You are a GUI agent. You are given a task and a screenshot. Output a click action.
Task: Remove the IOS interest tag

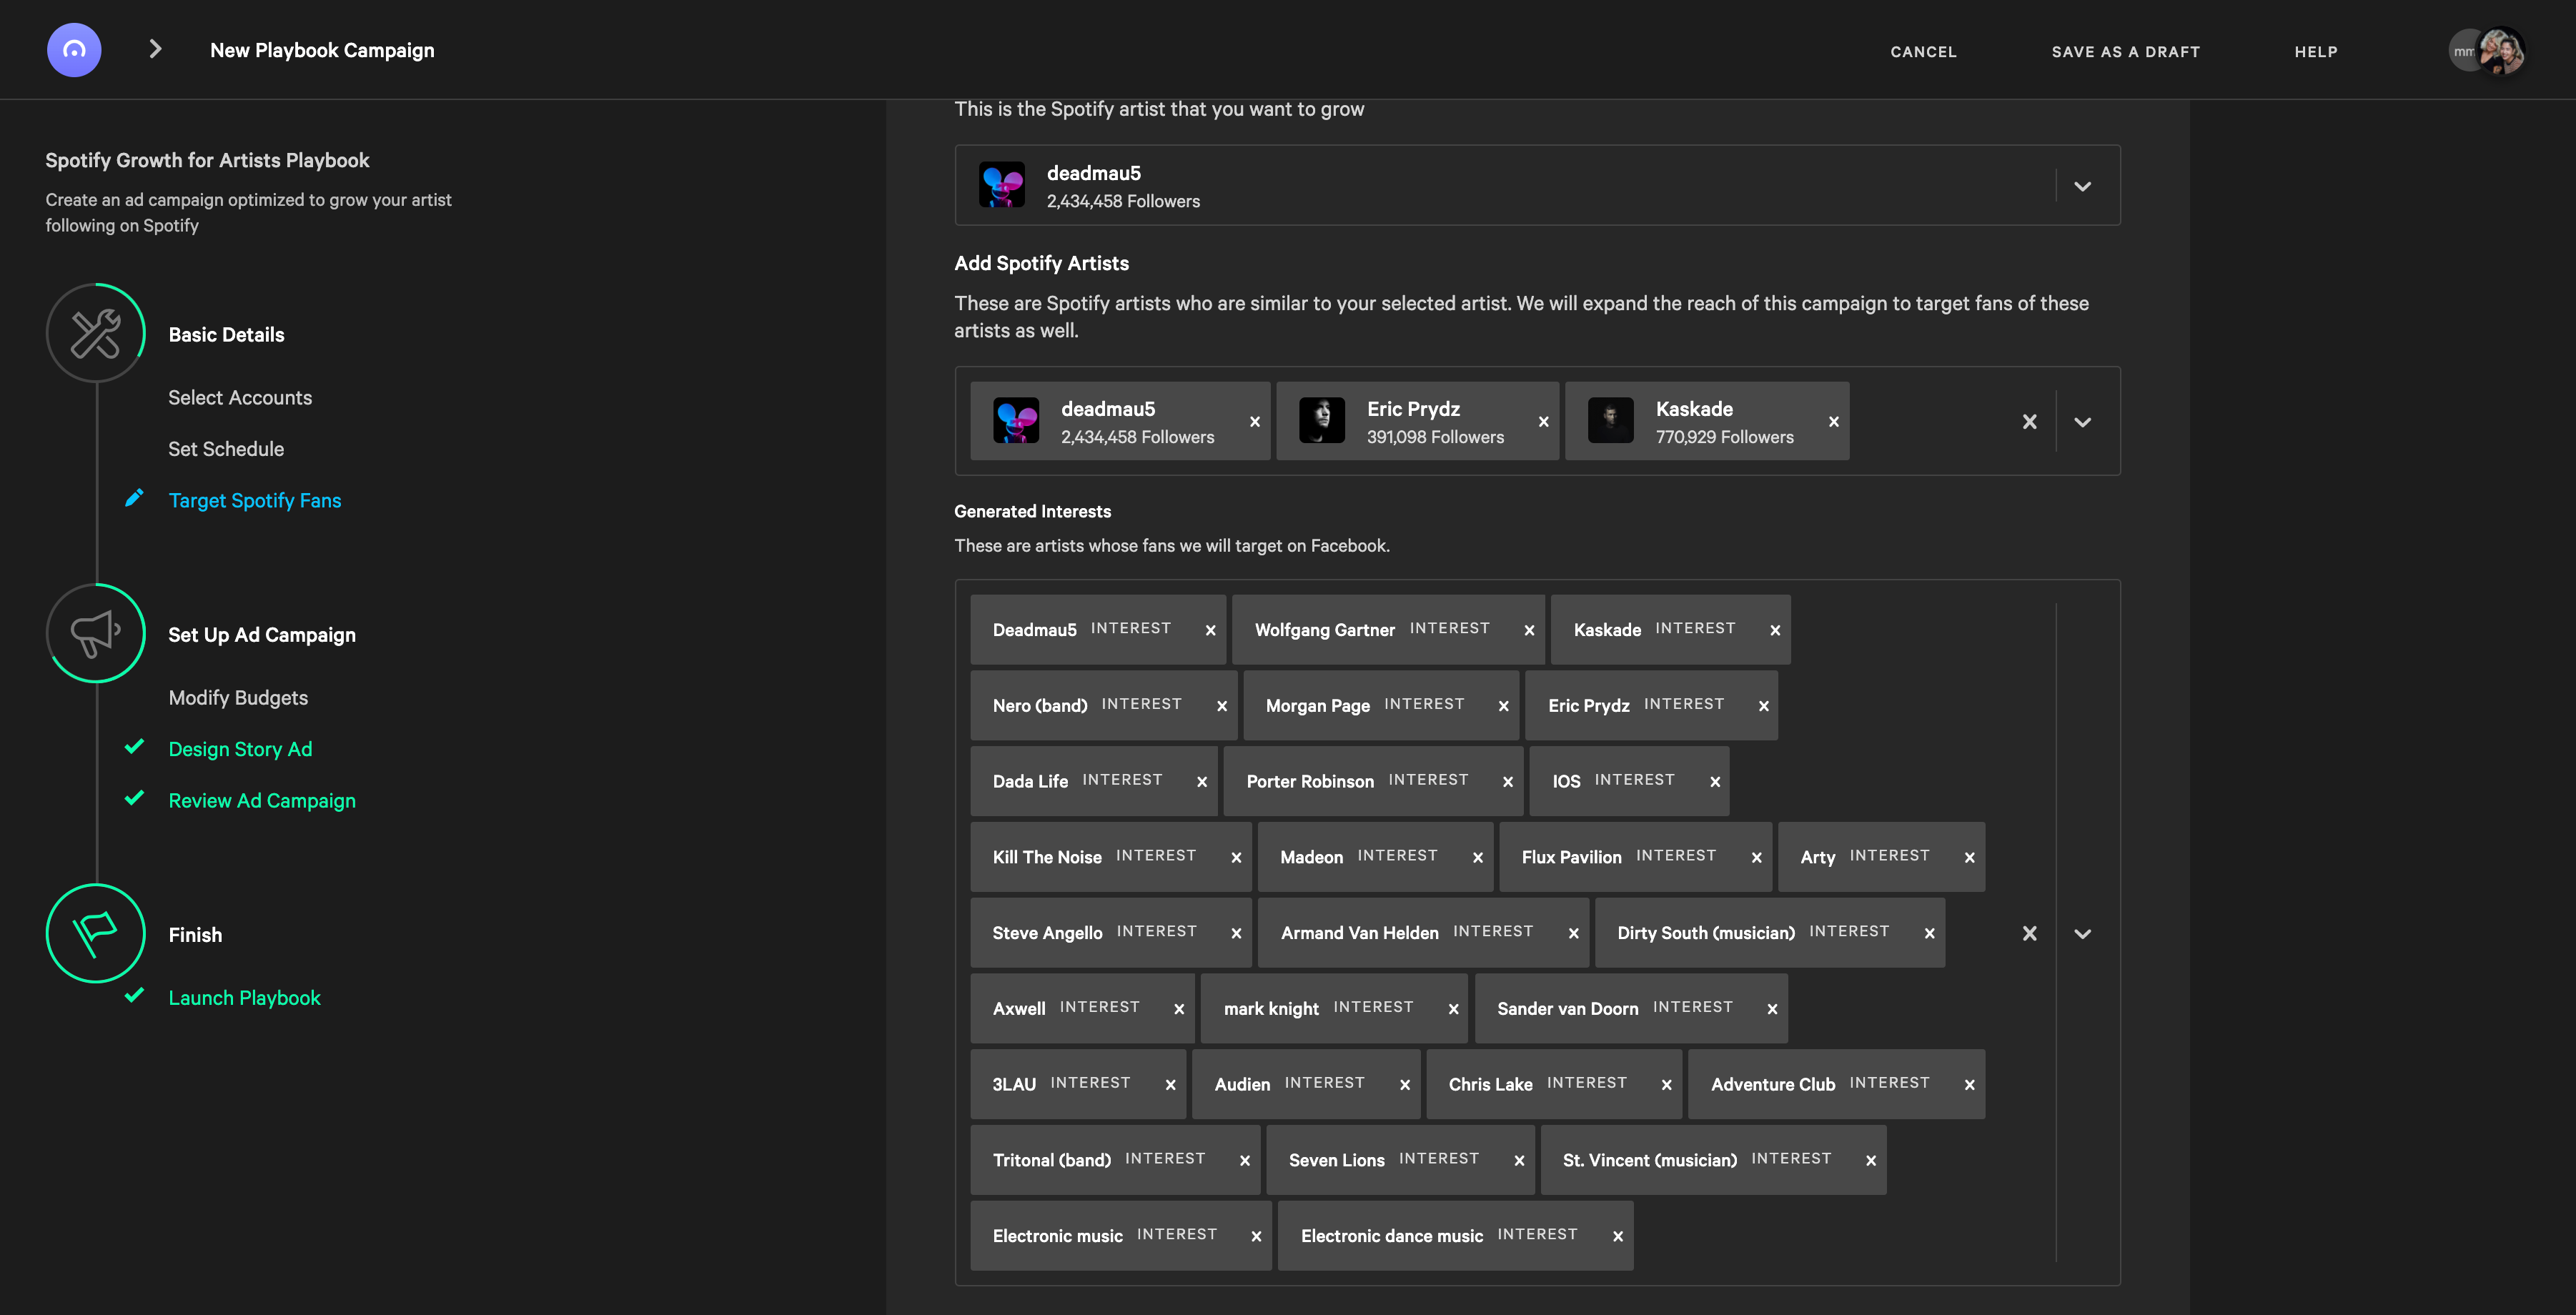1715,782
